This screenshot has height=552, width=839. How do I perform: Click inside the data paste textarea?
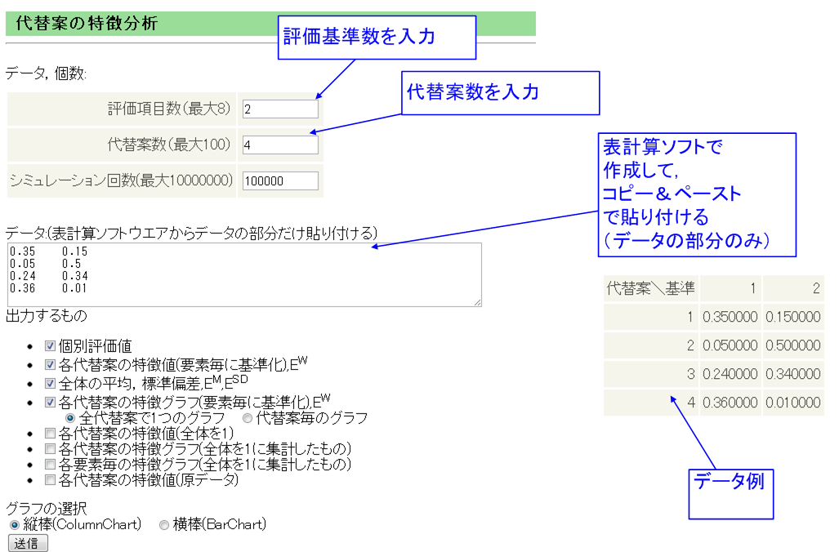243,274
